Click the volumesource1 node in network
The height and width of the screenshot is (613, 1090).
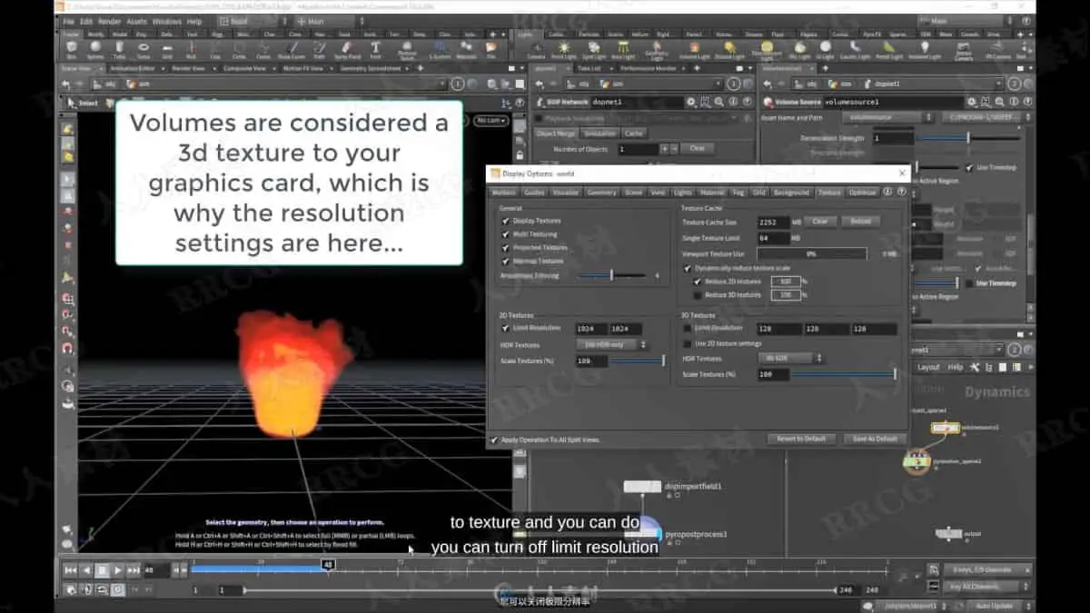pos(946,428)
